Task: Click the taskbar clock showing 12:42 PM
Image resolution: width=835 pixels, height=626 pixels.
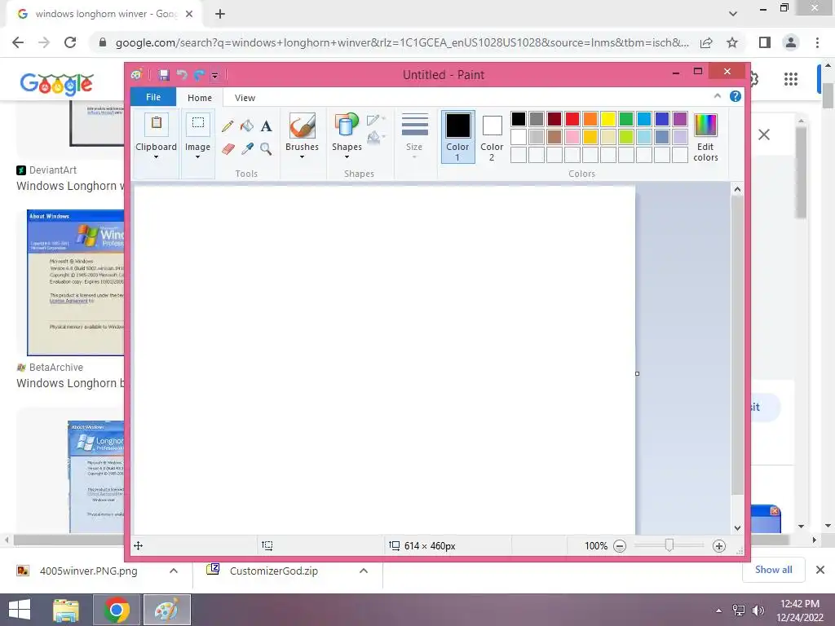Action: pos(799,611)
